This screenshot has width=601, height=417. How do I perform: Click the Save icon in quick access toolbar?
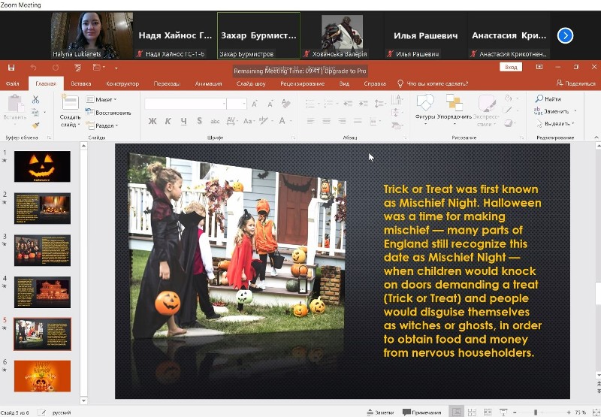click(x=13, y=68)
